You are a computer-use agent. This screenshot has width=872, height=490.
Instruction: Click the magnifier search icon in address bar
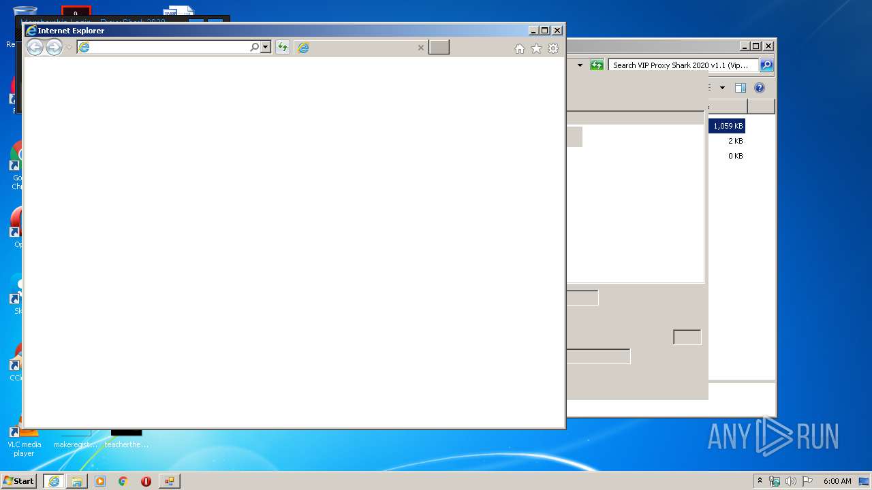pyautogui.click(x=254, y=47)
